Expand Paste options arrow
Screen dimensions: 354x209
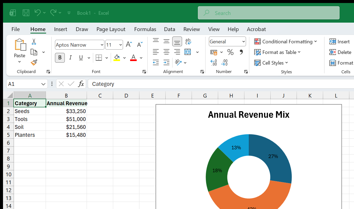click(x=19, y=62)
